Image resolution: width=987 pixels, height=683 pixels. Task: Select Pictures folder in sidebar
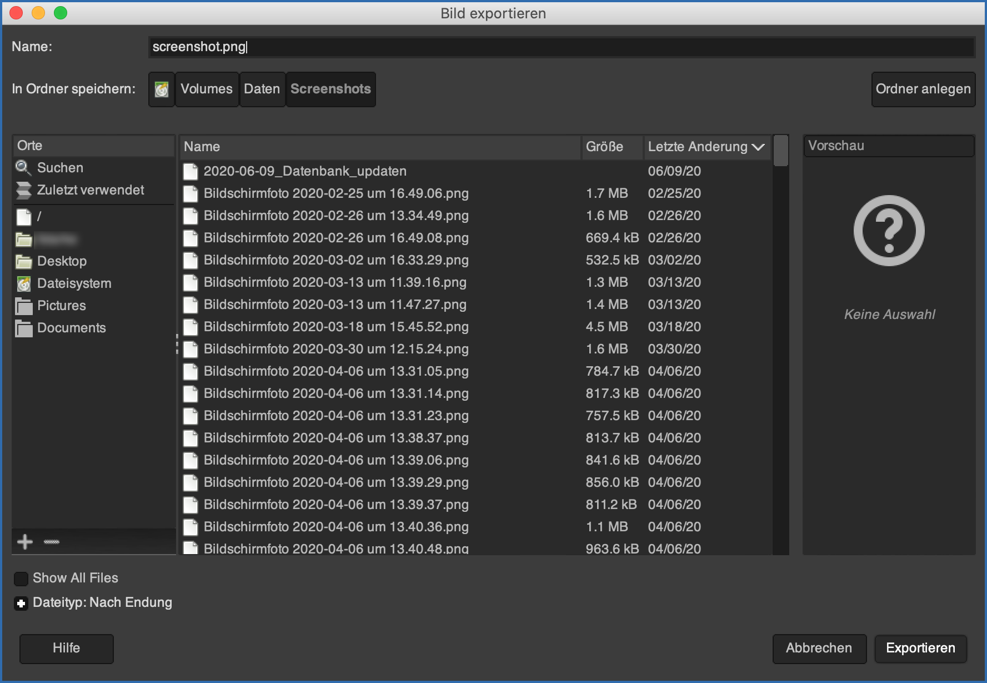(x=61, y=306)
